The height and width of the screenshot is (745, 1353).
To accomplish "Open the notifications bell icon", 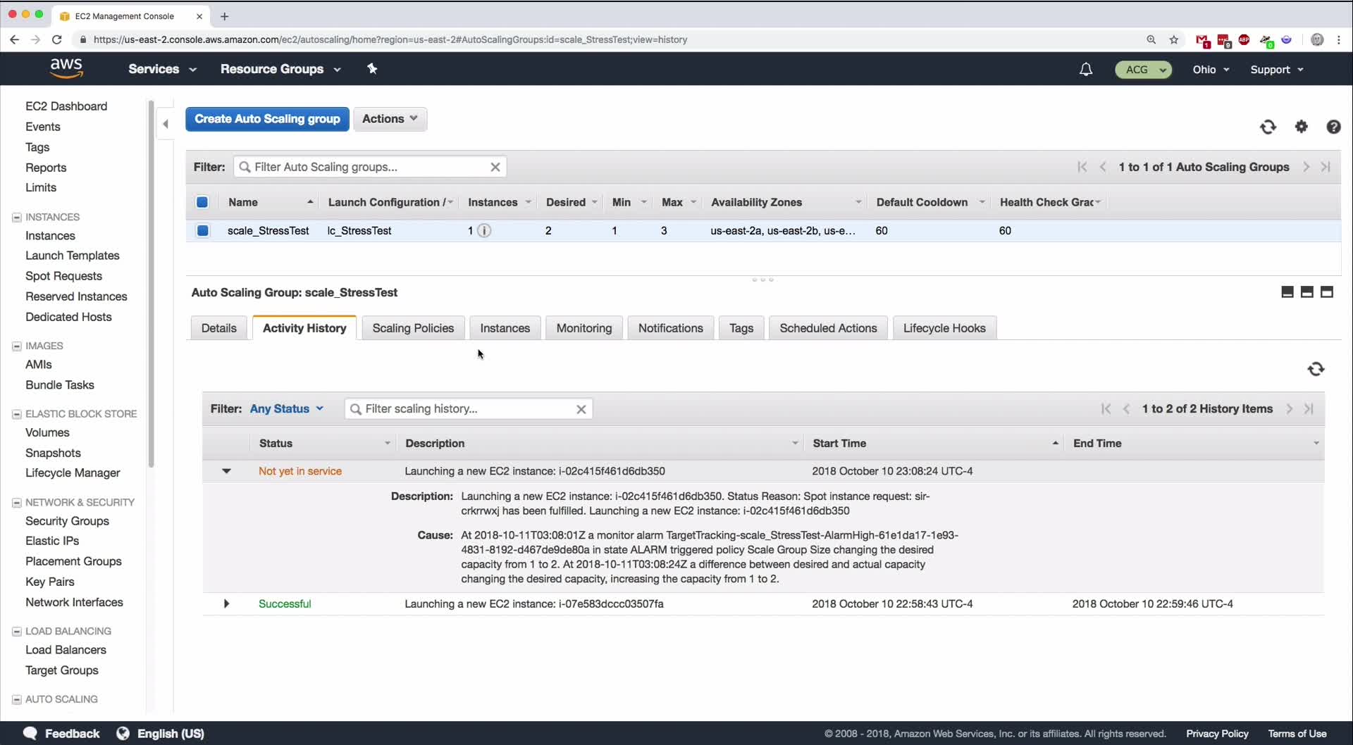I will pyautogui.click(x=1086, y=69).
